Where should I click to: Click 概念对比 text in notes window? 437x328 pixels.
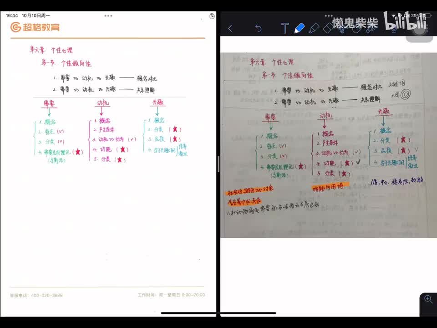click(x=371, y=87)
